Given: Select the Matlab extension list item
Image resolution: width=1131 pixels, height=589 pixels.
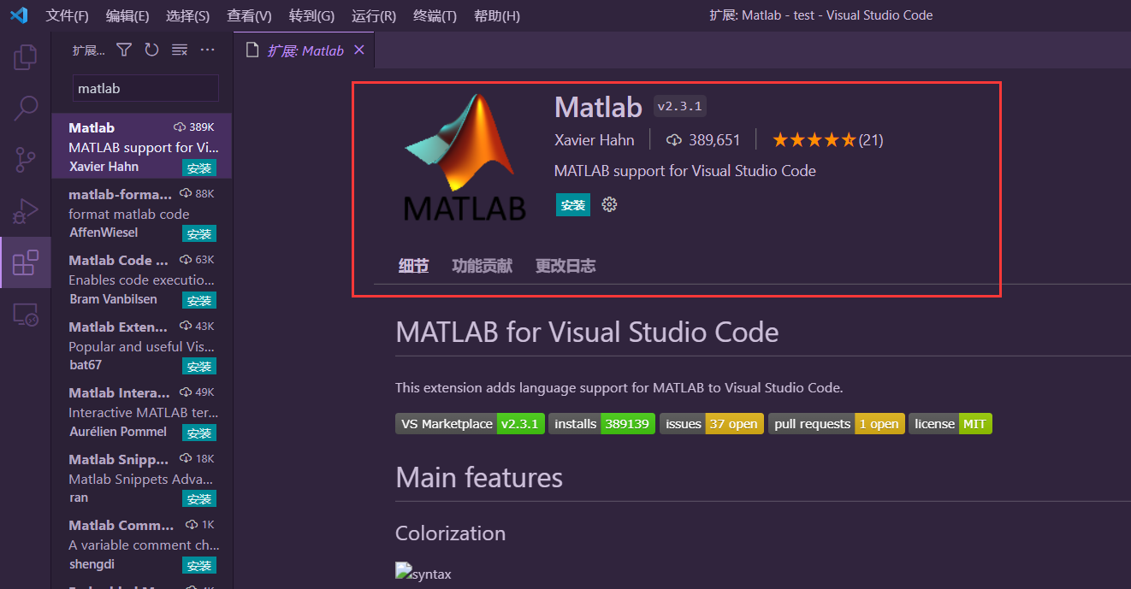Looking at the screenshot, I should pyautogui.click(x=142, y=146).
